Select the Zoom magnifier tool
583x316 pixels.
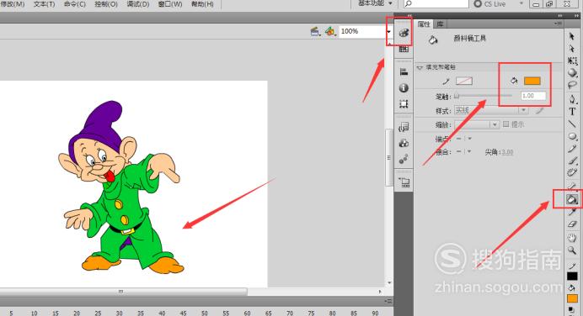(572, 250)
